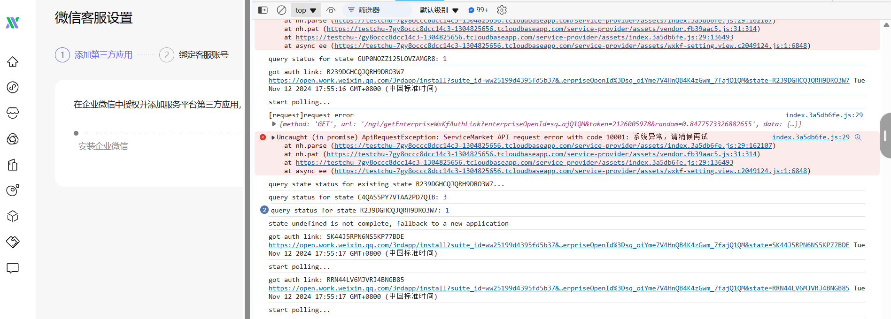The image size is (891, 319).
Task: Open wxkf-setting.view link in upper stack trace
Action: [571, 46]
